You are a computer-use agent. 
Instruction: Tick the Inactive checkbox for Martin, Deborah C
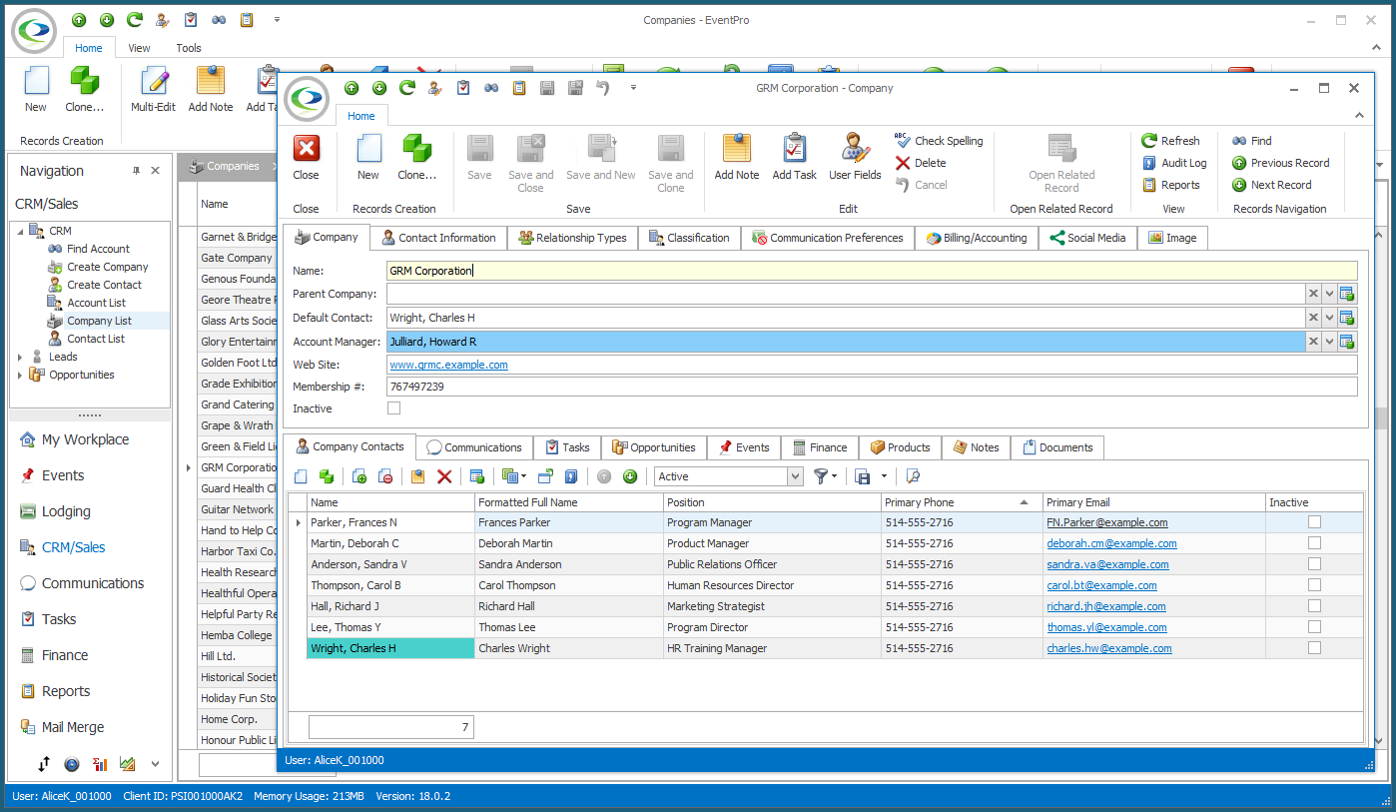coord(1314,543)
